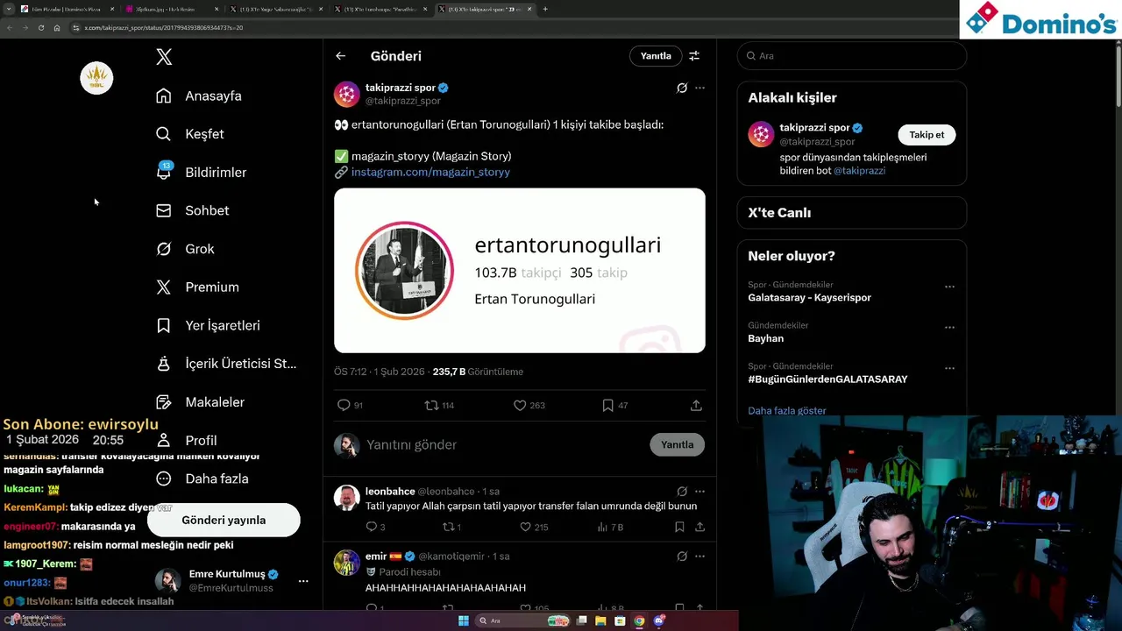
Task: Like the main post (263)
Action: [x=529, y=405]
